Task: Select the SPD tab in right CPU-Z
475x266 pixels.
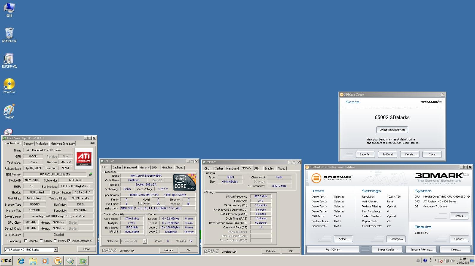Action: tap(256, 168)
